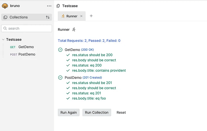Focus the collection search field
This screenshot has width=207, height=131.
tap(27, 29)
